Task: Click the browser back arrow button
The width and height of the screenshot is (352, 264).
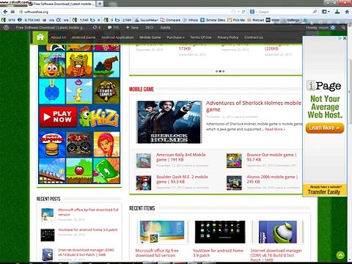Action: click(x=5, y=12)
